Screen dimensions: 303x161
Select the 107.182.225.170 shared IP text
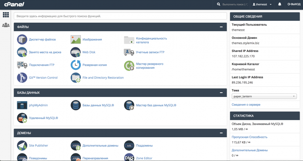click(243, 56)
